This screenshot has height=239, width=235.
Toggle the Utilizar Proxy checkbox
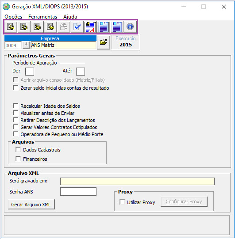(x=122, y=202)
